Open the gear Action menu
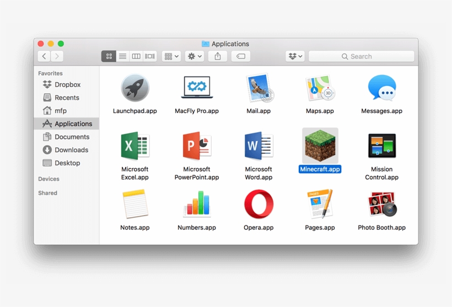 195,56
